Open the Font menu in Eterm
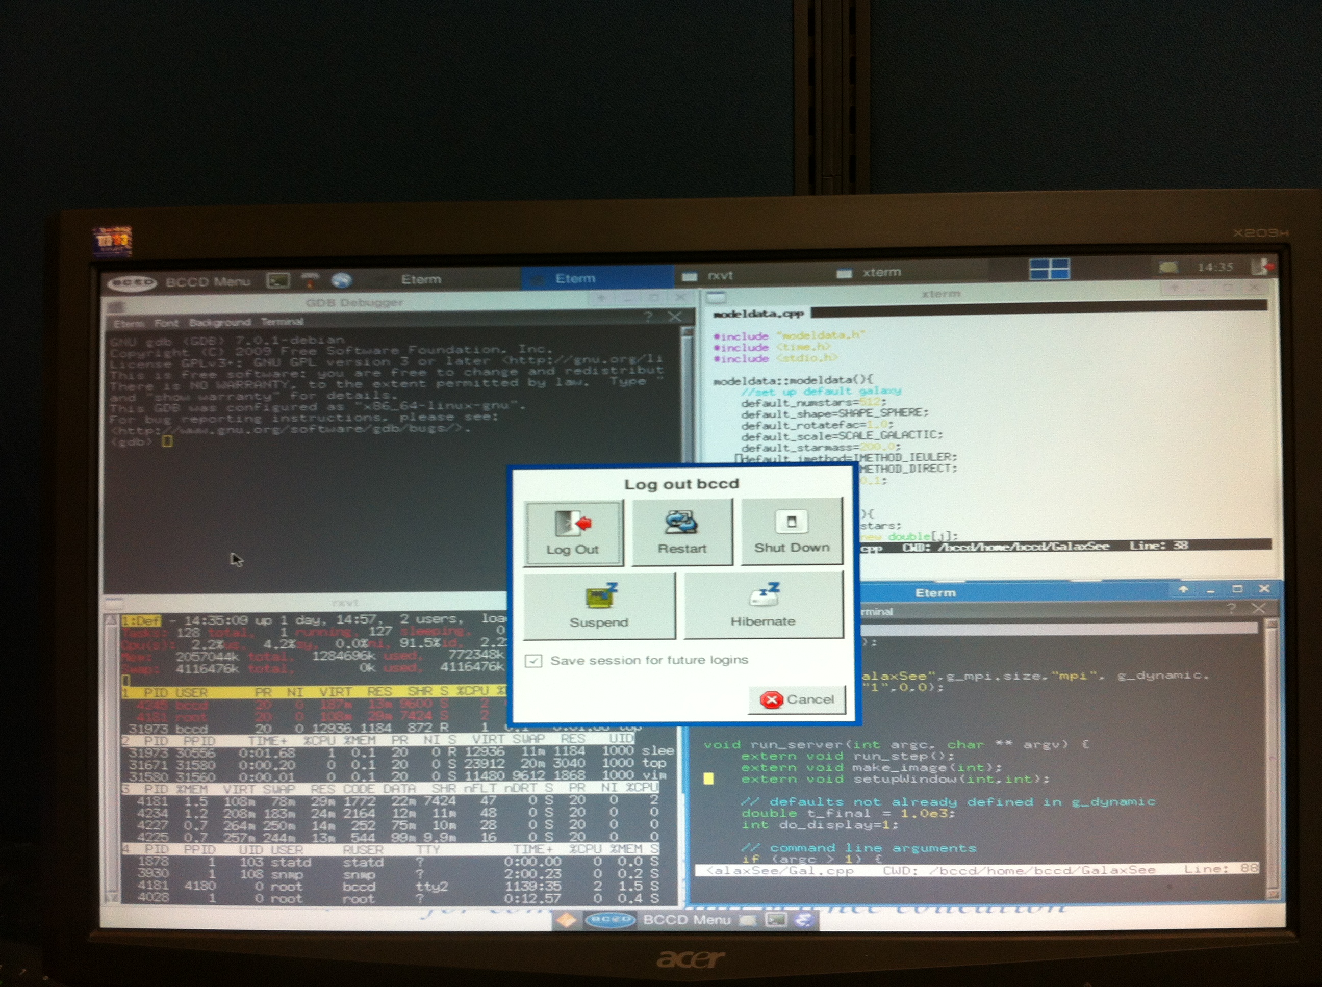 click(x=166, y=323)
